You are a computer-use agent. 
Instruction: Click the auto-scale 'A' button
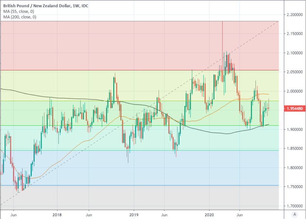[x=294, y=214]
